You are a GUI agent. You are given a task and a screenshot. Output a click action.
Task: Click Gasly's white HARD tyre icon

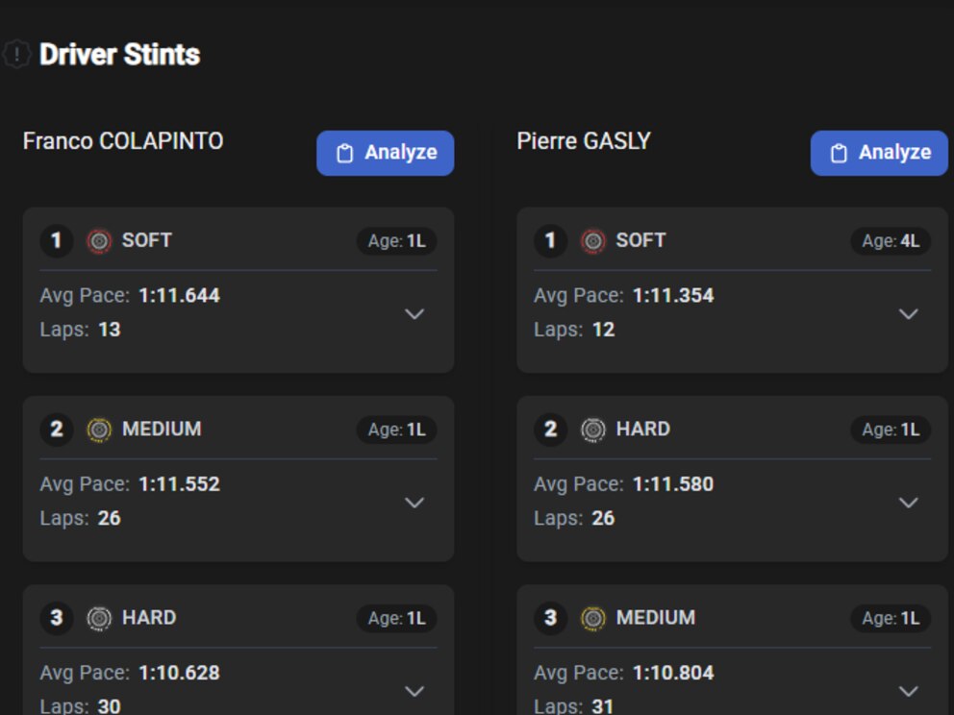click(x=593, y=430)
